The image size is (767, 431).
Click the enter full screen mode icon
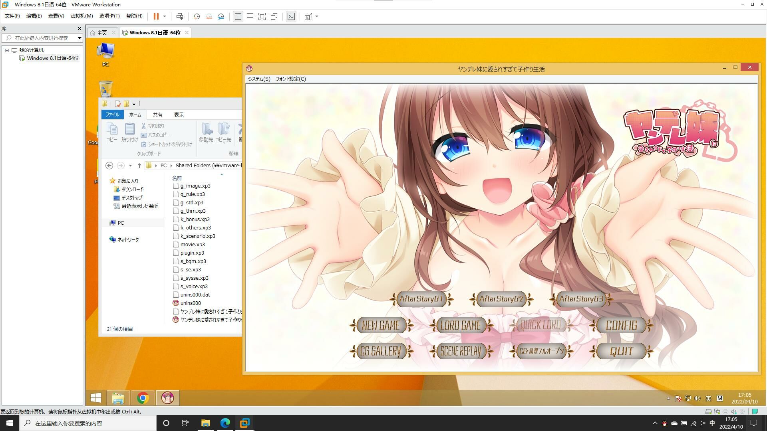[262, 16]
